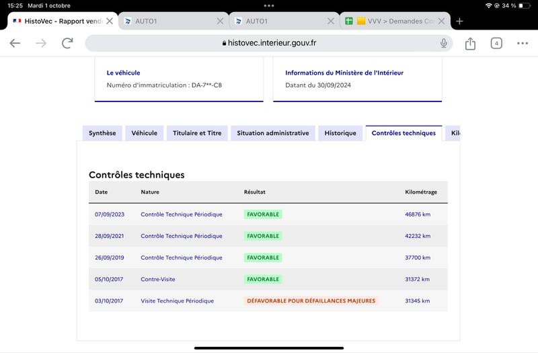Open the share sheet icon
This screenshot has height=353, width=538.
coord(470,44)
